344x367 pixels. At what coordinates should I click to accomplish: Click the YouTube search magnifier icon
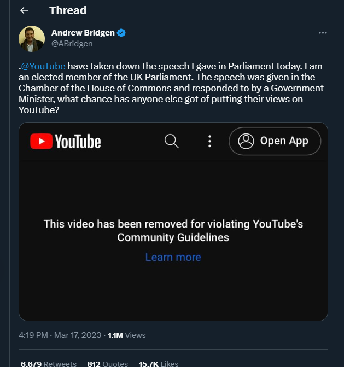172,141
